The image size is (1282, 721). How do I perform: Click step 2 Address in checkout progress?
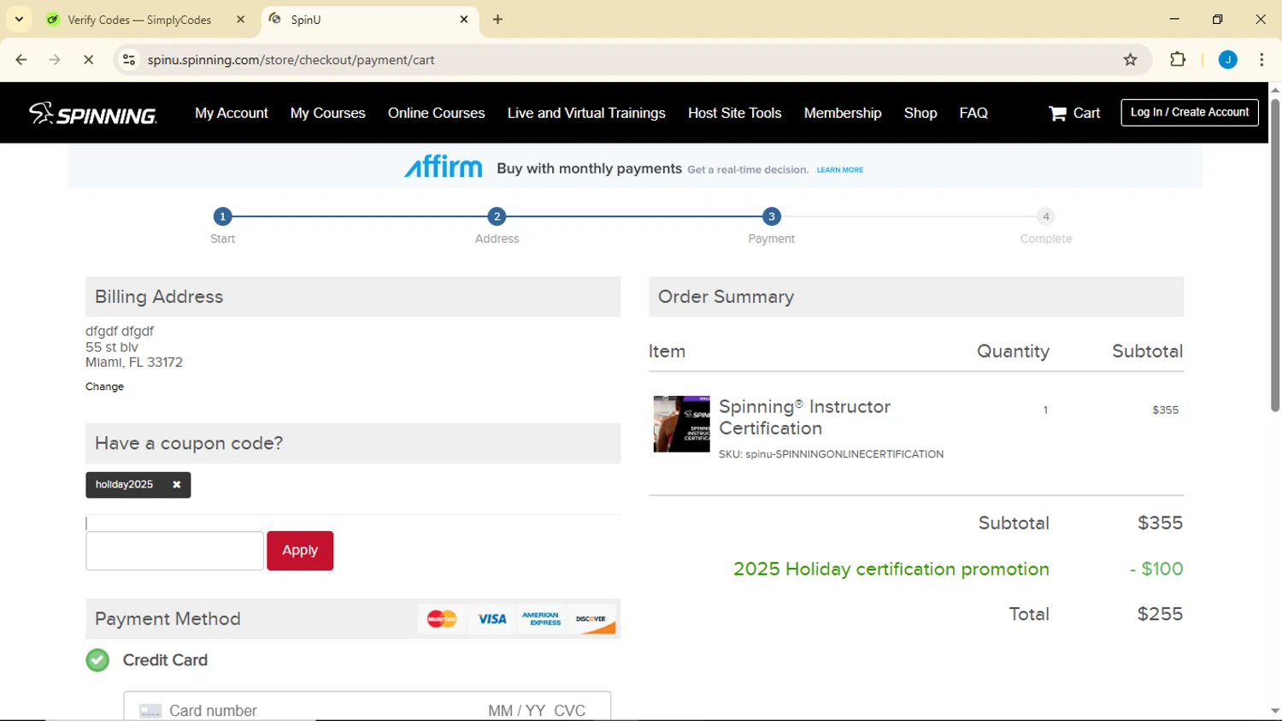coord(497,216)
